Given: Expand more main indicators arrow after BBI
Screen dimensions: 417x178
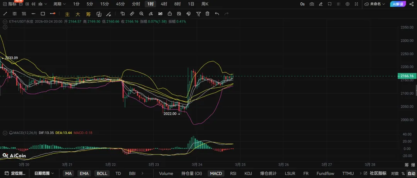Looking at the screenshot, I should click(142, 173).
